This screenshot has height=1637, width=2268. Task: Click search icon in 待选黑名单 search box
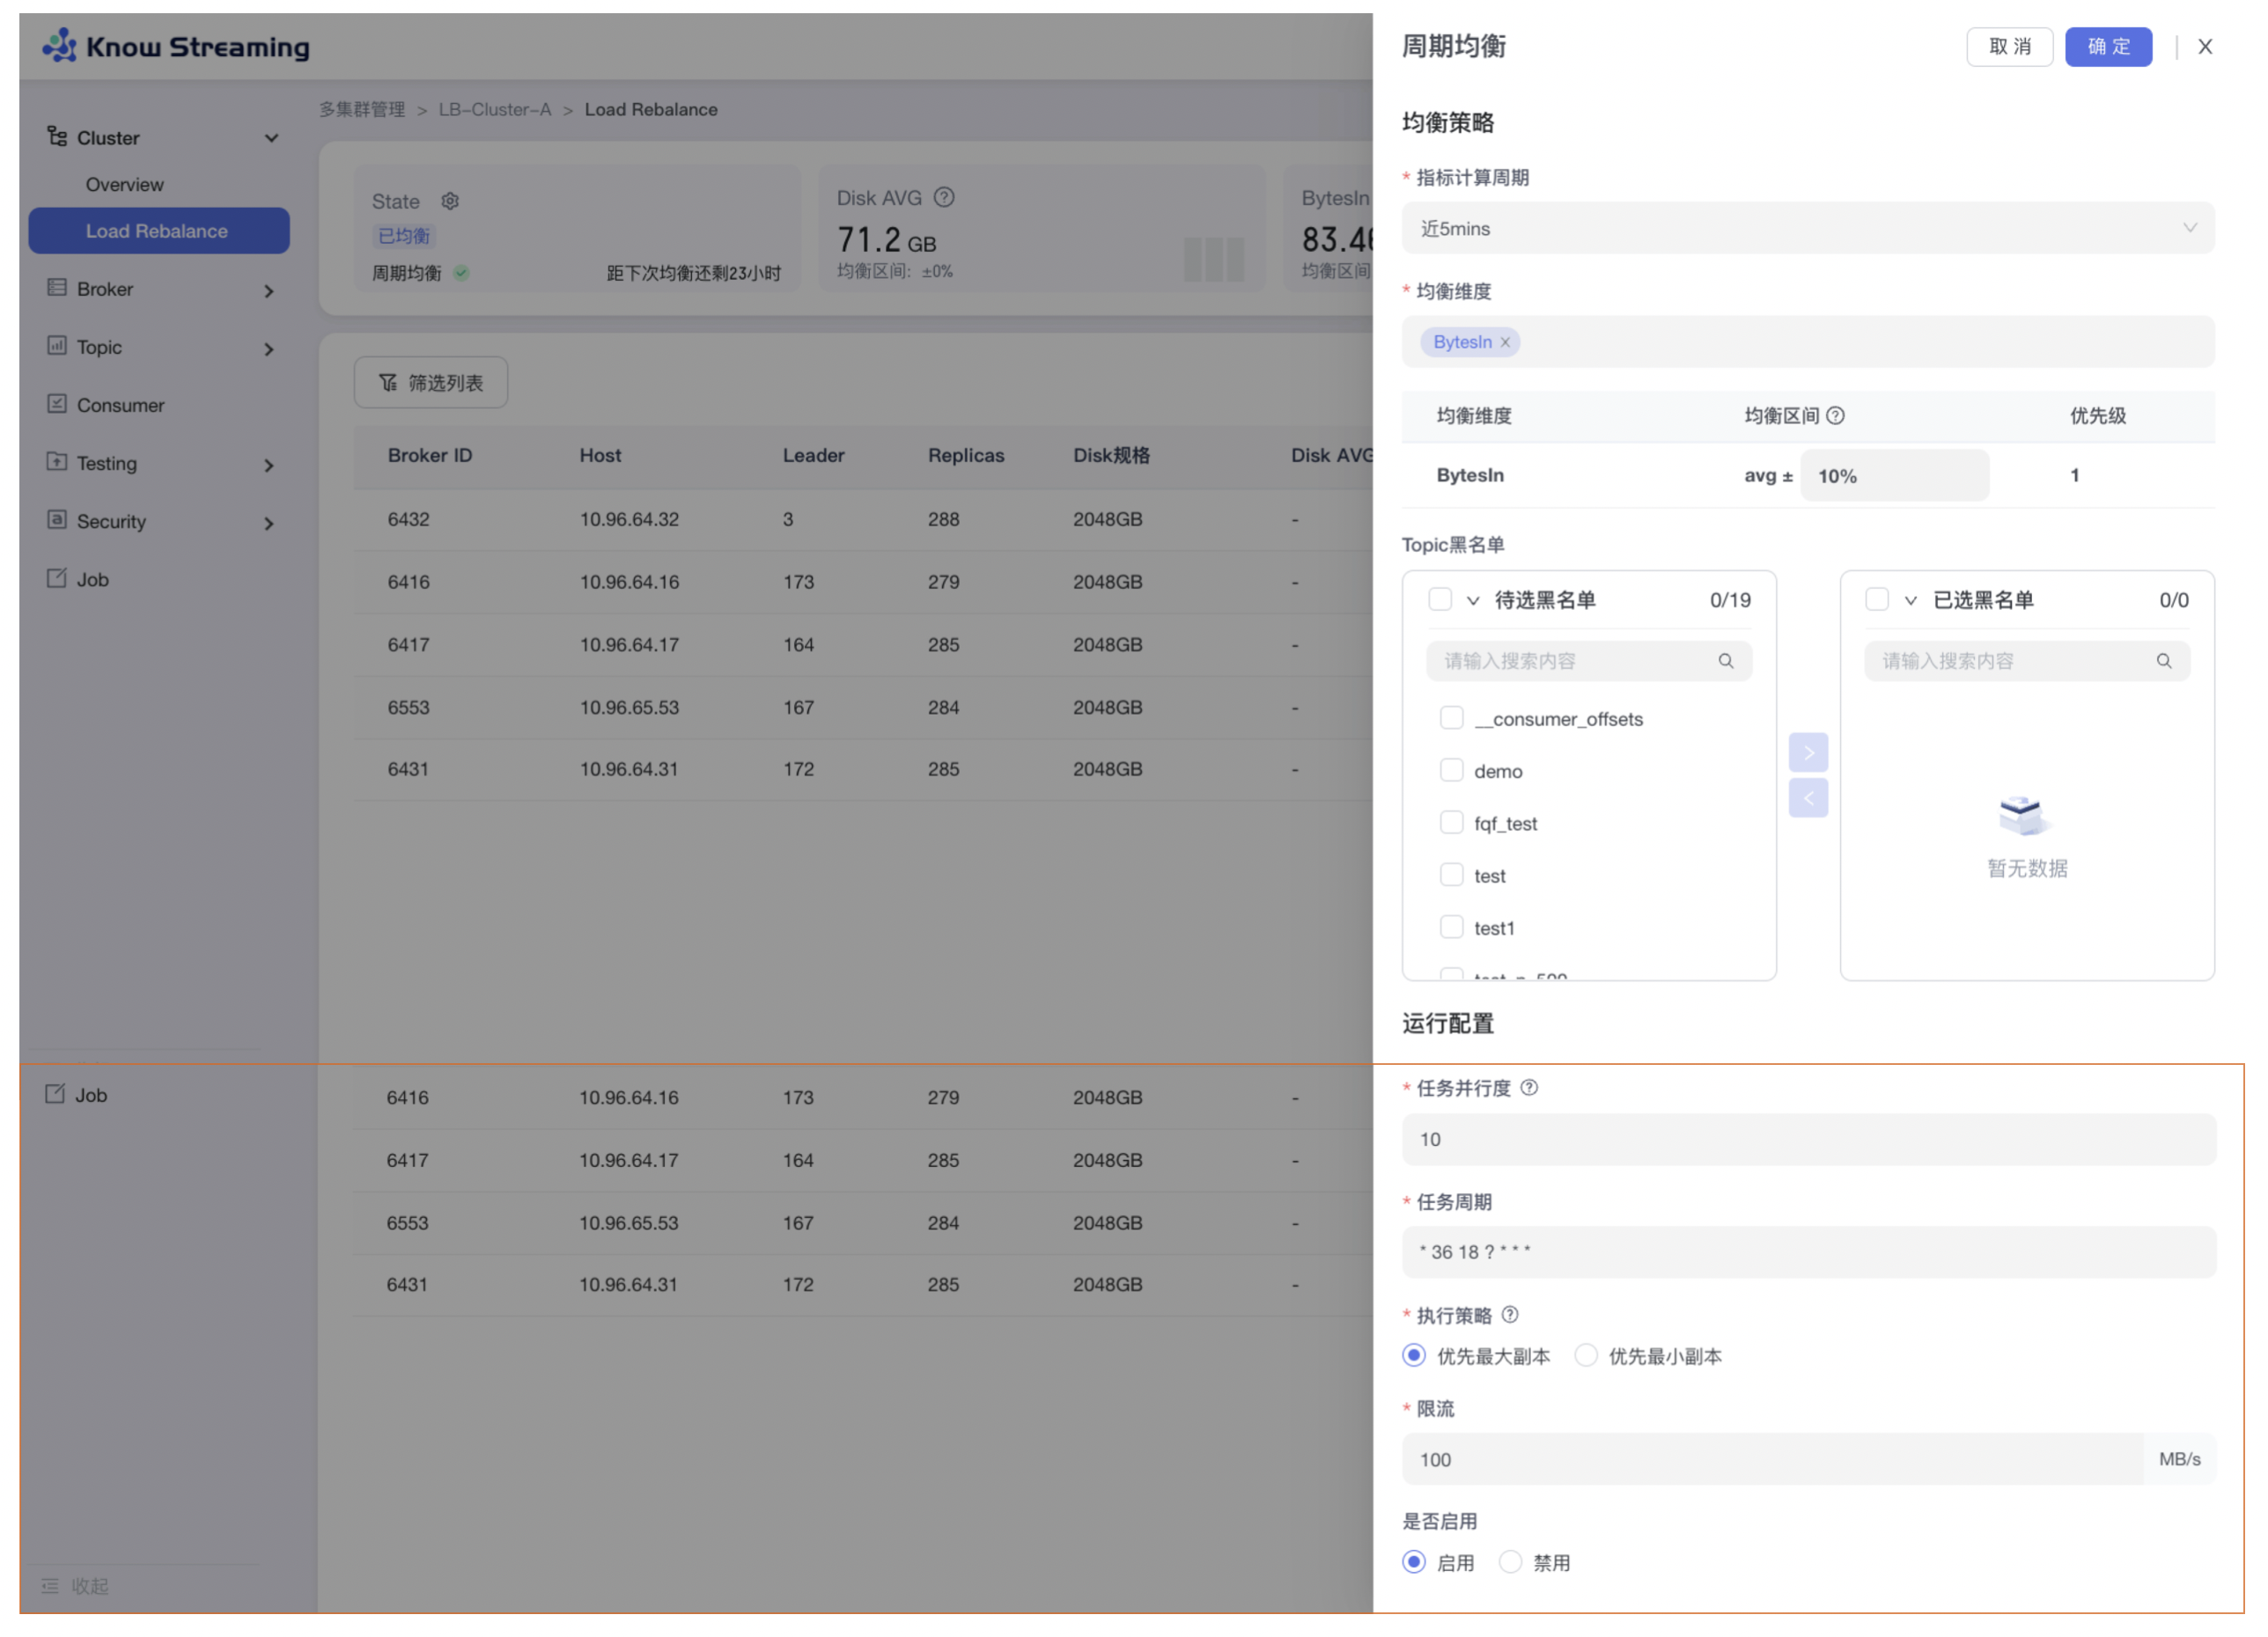[1726, 662]
